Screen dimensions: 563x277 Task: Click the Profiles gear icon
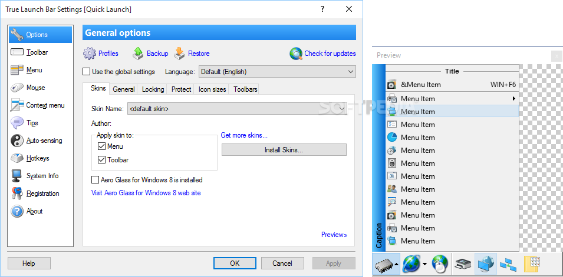coord(90,54)
